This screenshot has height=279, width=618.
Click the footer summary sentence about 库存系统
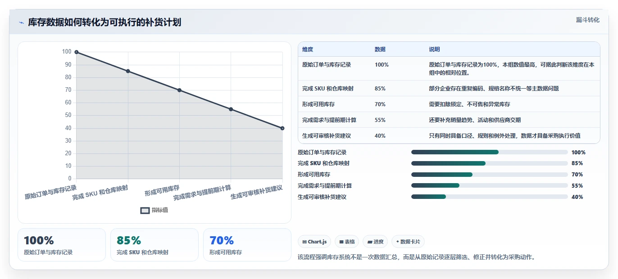[417, 257]
